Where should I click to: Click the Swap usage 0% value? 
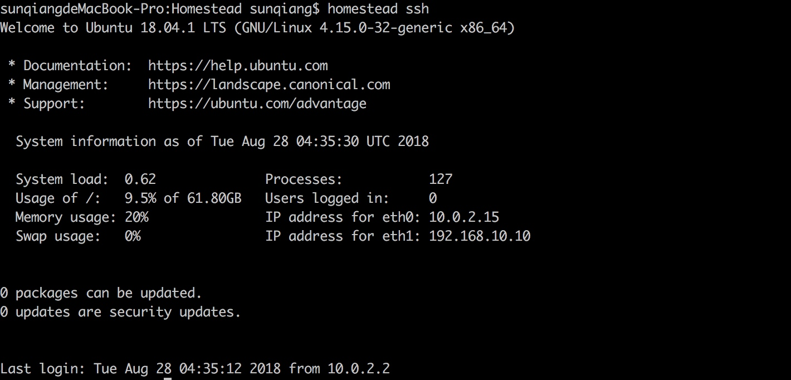[133, 236]
